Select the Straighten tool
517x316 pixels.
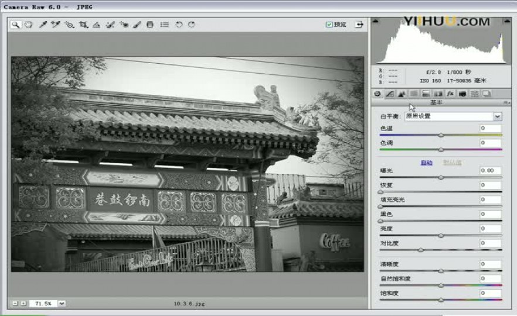(96, 25)
